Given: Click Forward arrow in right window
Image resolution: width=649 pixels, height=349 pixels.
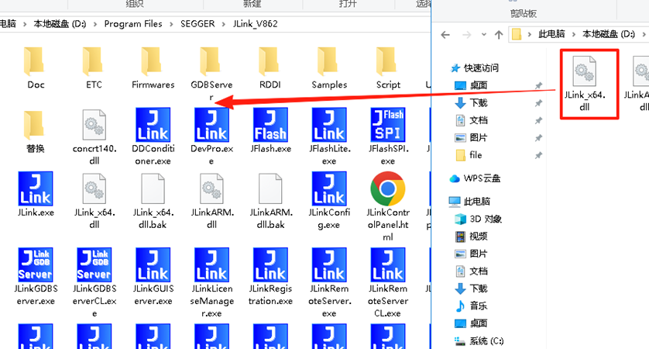Looking at the screenshot, I should (466, 35).
